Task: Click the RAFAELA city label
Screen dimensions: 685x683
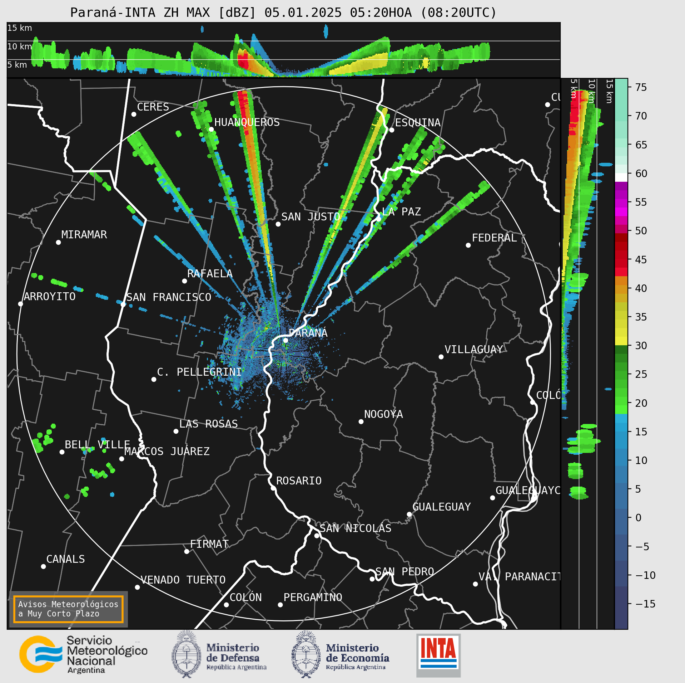Action: coord(210,273)
